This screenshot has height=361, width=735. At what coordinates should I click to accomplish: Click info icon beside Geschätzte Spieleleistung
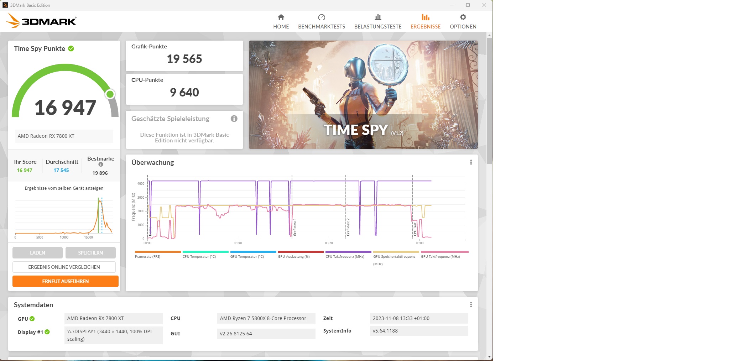[x=234, y=119]
